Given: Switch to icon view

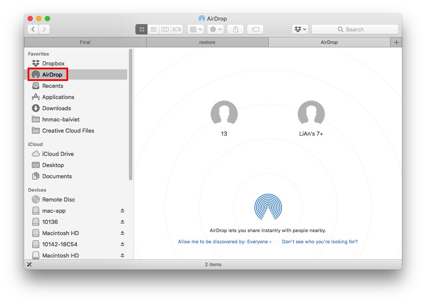Looking at the screenshot, I should click(141, 29).
